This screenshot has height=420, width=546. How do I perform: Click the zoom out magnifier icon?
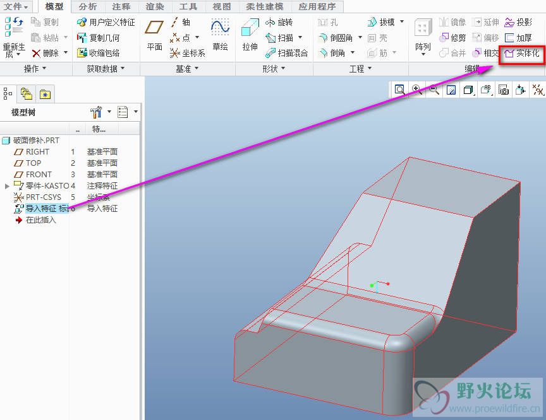click(x=434, y=90)
